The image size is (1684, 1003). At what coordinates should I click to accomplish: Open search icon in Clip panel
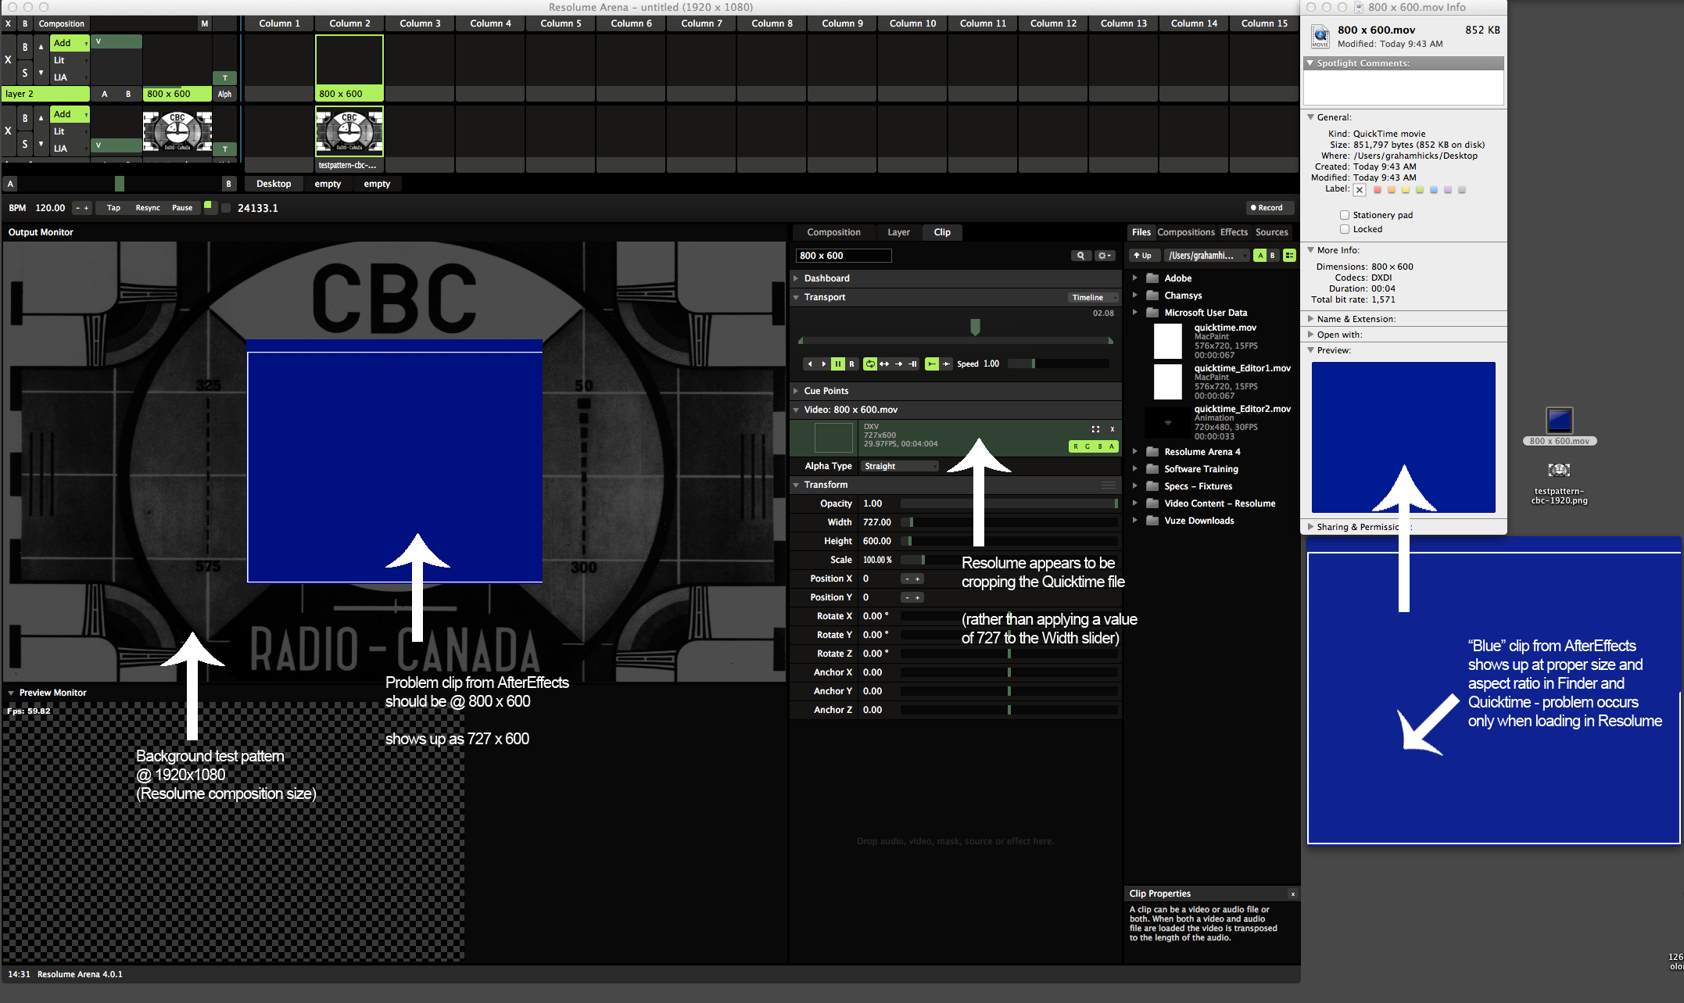coord(1081,256)
